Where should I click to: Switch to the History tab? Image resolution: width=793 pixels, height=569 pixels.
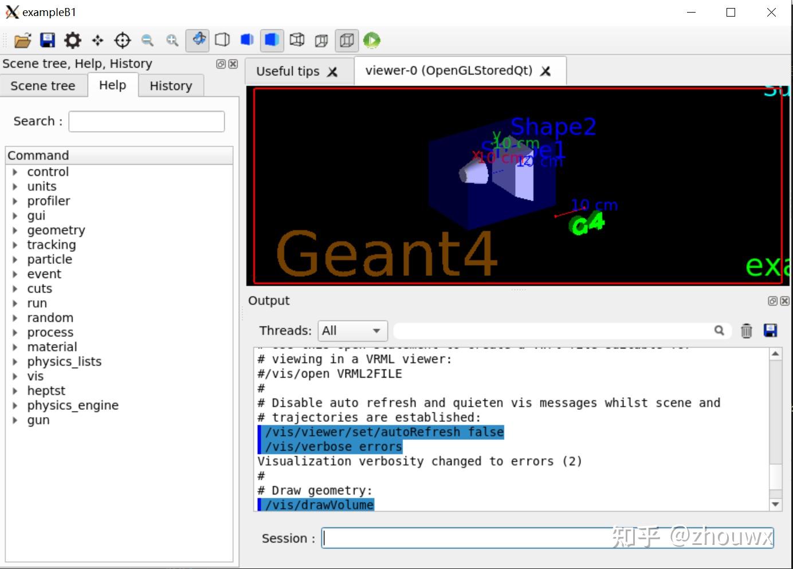[171, 85]
